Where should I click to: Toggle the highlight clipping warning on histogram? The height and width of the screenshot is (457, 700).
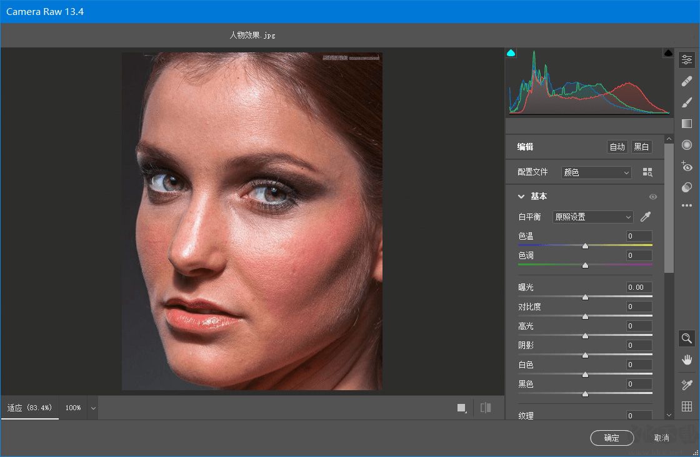pos(668,53)
